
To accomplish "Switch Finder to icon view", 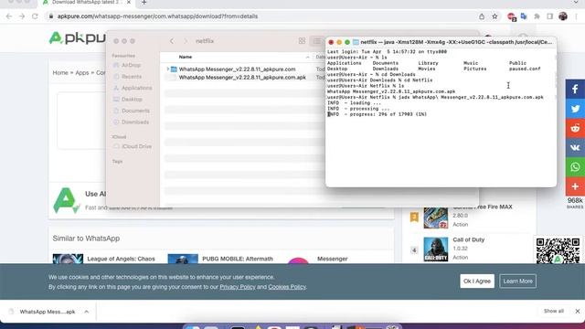I will 302,41.
